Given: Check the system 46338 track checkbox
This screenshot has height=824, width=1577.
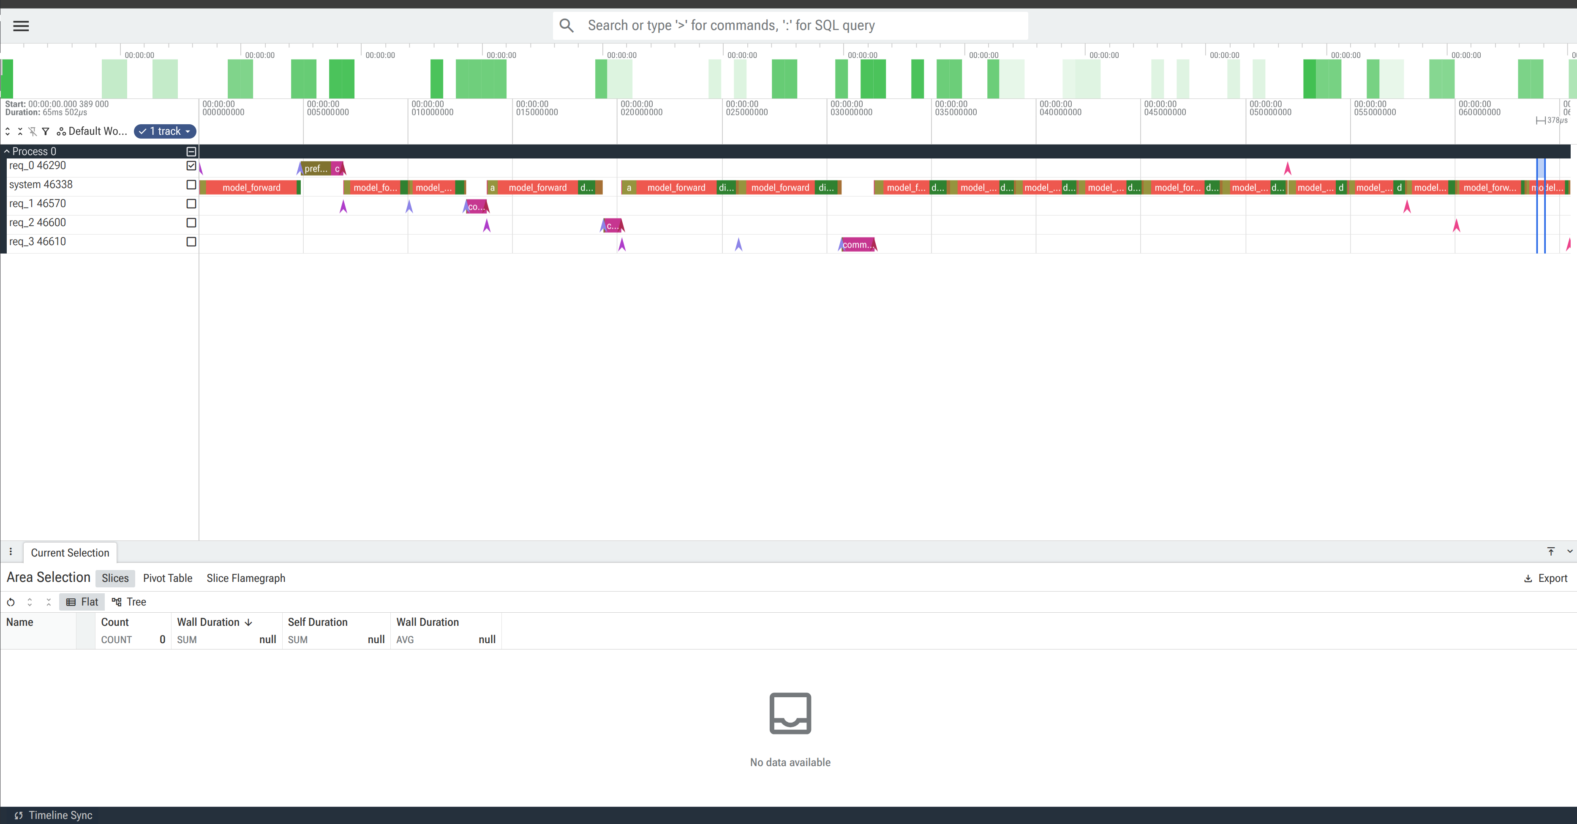Looking at the screenshot, I should (191, 184).
